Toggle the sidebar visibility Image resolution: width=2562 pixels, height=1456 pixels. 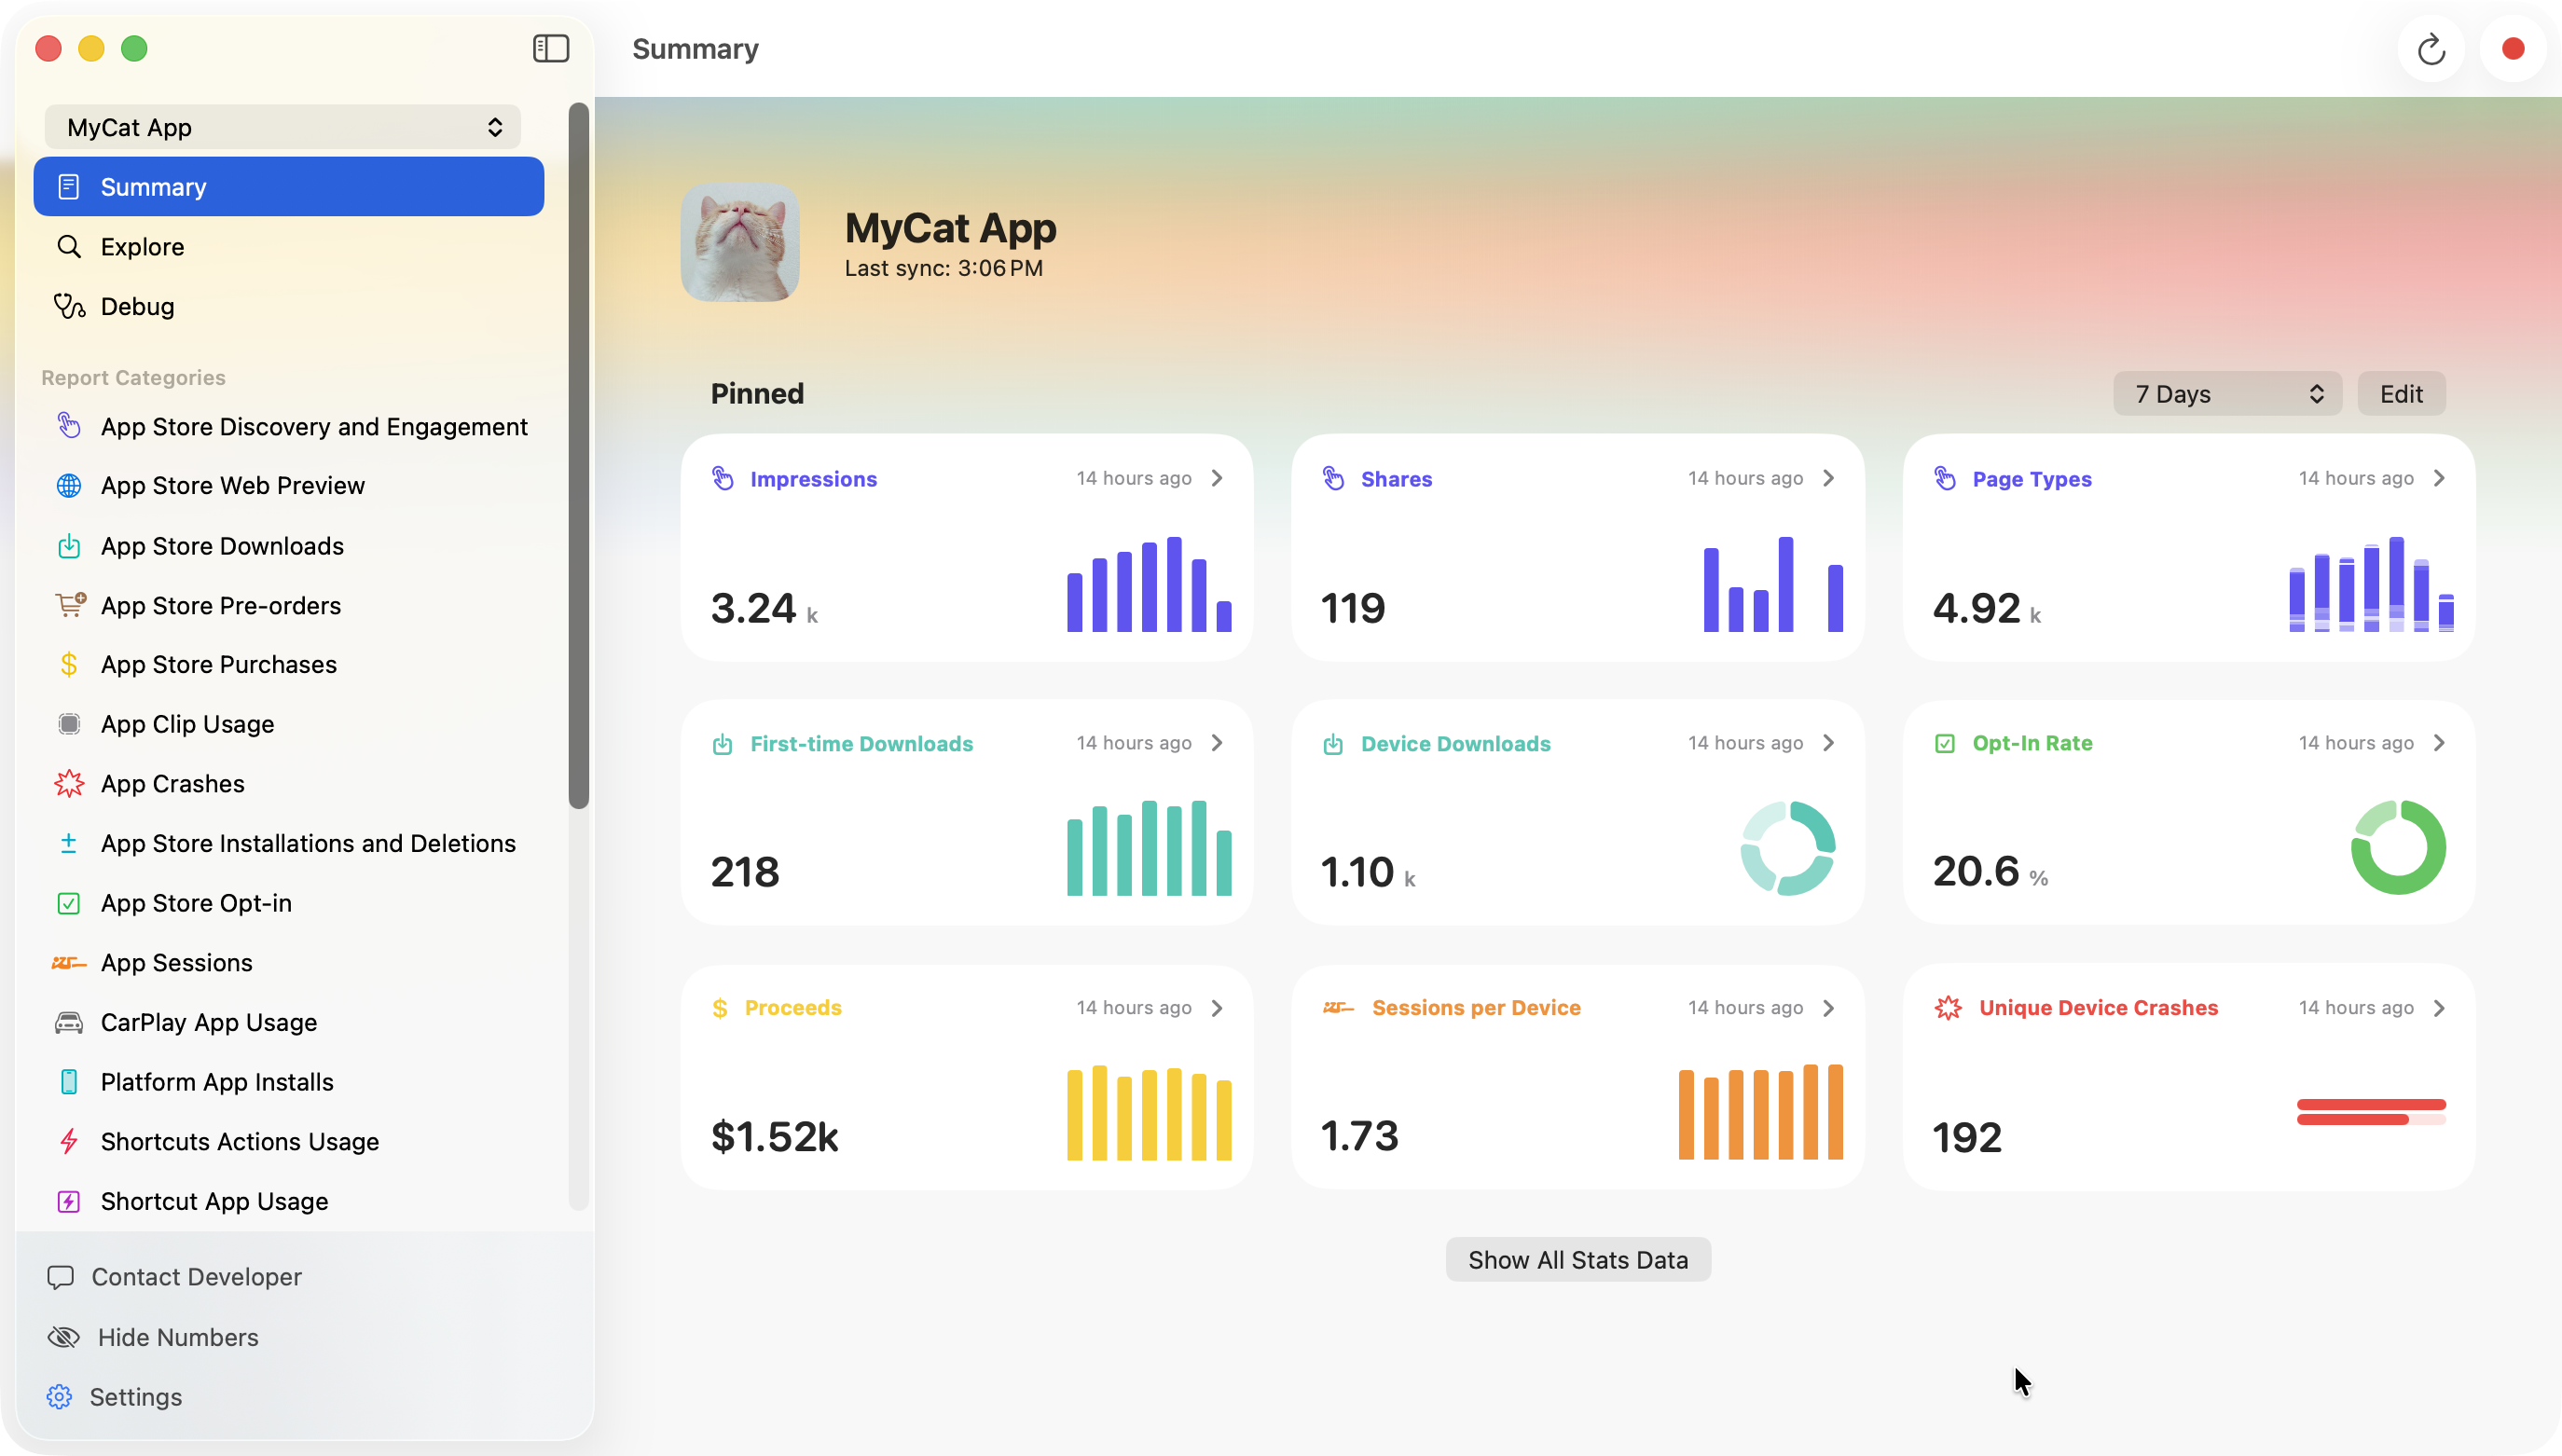[x=551, y=48]
